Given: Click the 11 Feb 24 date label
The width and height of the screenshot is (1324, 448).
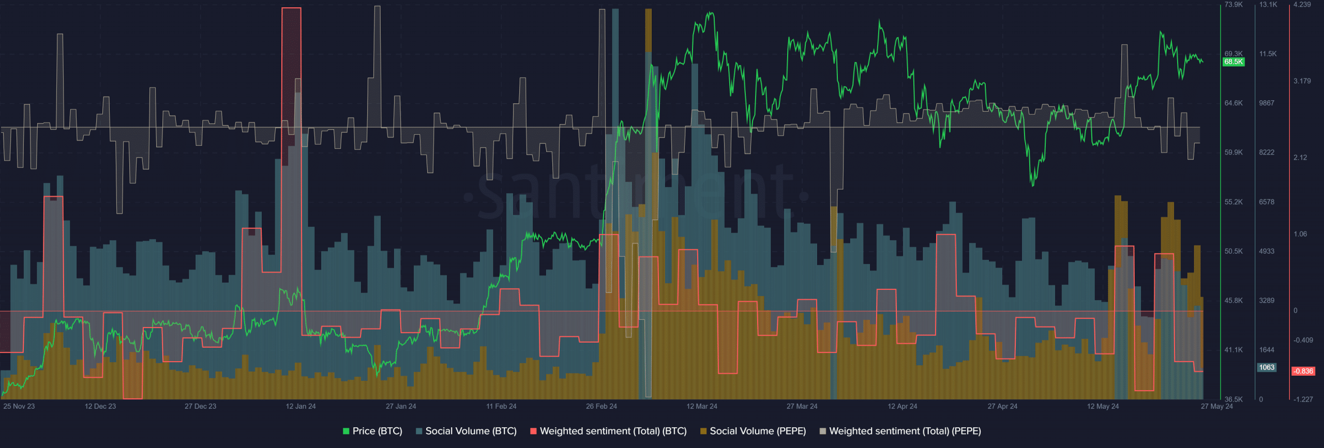Looking at the screenshot, I should point(501,406).
